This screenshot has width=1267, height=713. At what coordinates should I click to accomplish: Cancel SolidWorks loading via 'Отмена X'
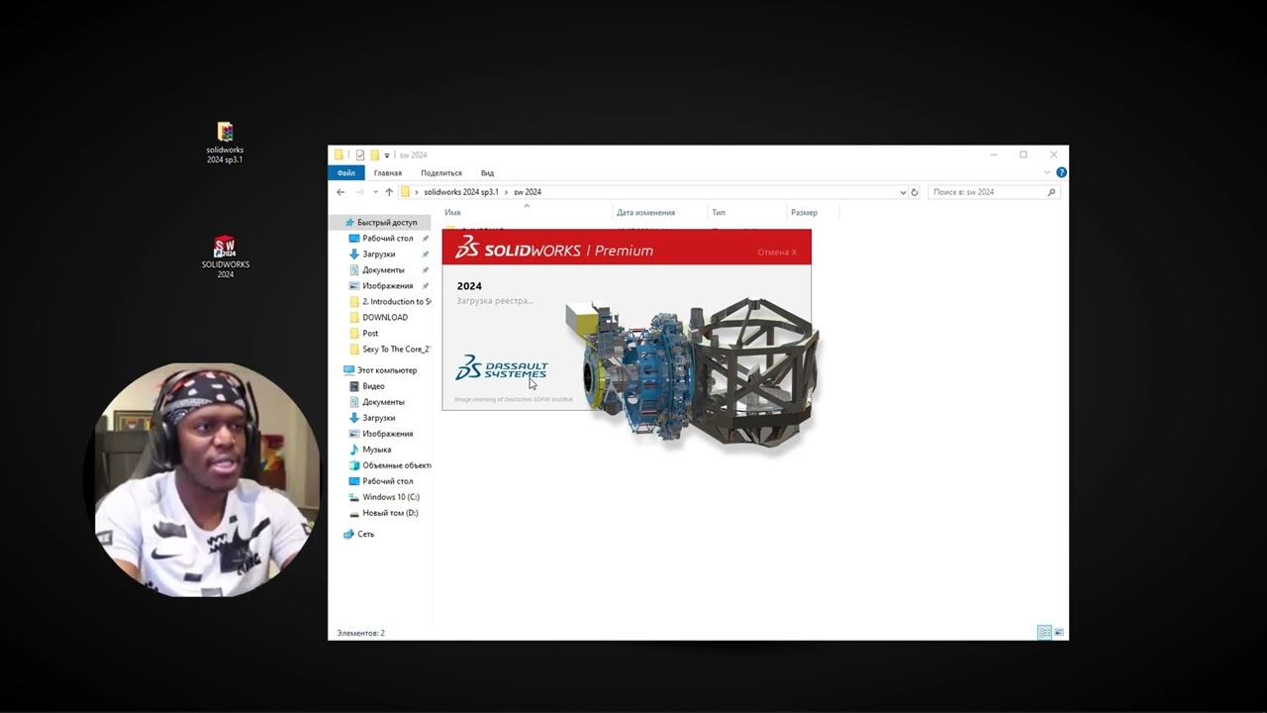pos(777,253)
